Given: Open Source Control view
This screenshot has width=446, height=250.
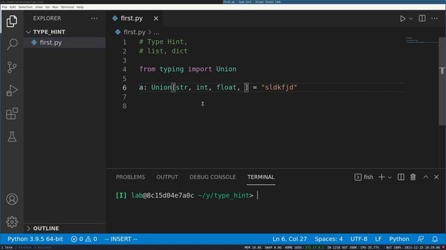Looking at the screenshot, I should pos(12,67).
